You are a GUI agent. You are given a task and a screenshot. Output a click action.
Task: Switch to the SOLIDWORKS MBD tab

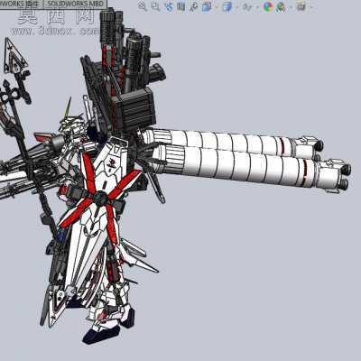pos(75,4)
